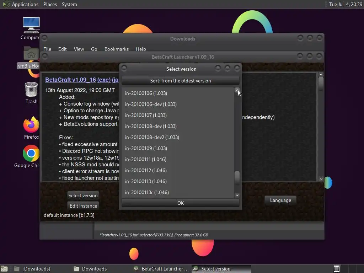The image size is (364, 273).
Task: Click the show desktop icon in bottom panel
Action: click(4, 269)
